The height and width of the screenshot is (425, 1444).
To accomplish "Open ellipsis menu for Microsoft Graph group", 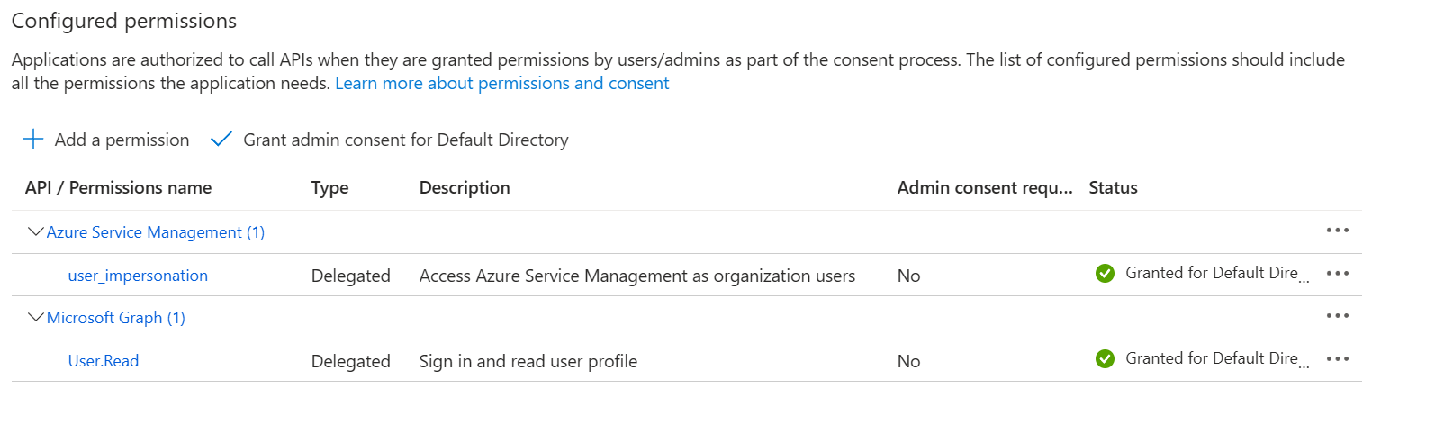I will pos(1338,316).
